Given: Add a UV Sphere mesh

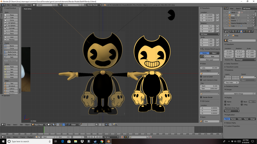Looking at the screenshot, I should click(11, 23).
